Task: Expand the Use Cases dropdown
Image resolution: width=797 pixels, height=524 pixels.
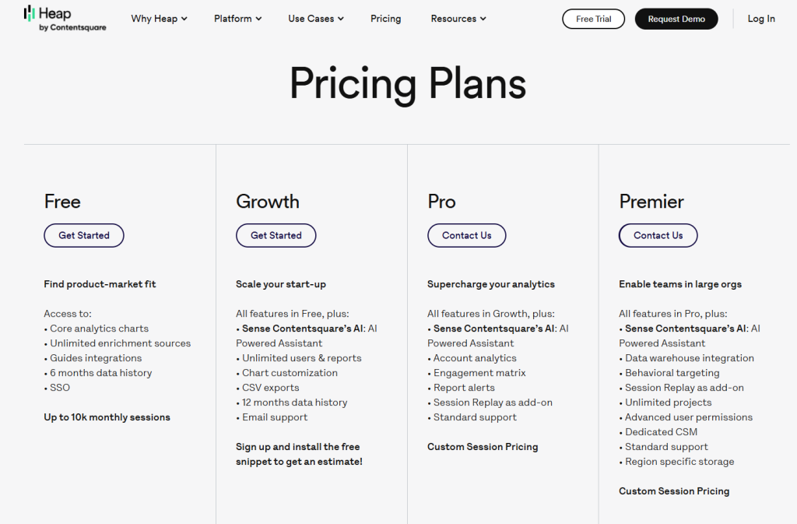Action: tap(315, 19)
